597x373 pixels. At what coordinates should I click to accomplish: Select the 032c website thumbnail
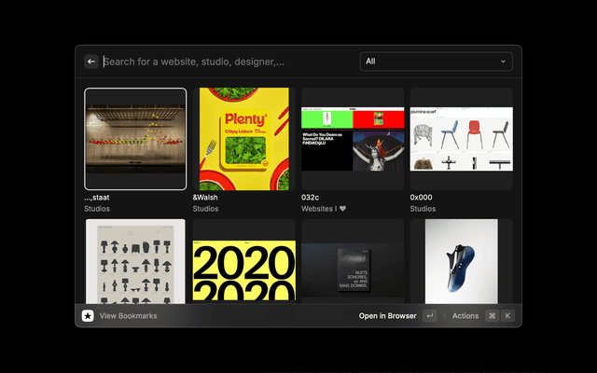coord(352,138)
